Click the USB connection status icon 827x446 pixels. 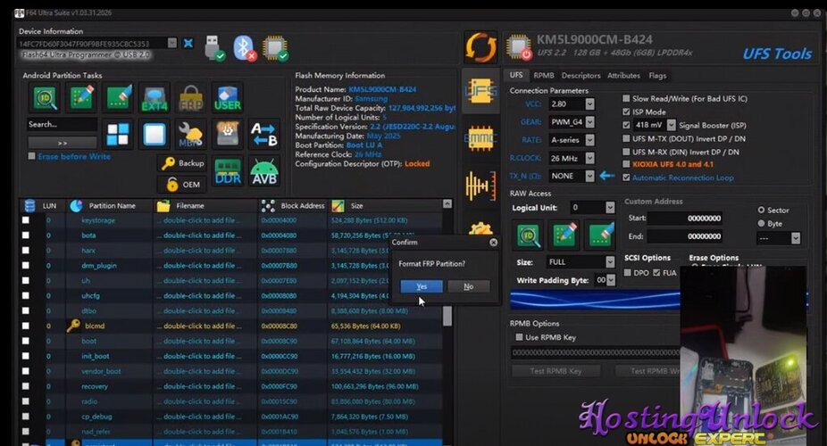click(214, 48)
